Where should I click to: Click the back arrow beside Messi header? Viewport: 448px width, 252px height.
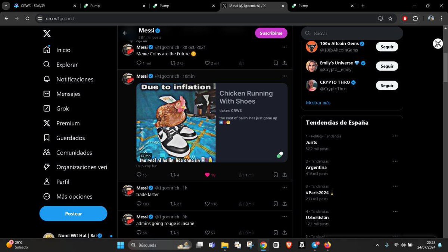pyautogui.click(x=125, y=33)
